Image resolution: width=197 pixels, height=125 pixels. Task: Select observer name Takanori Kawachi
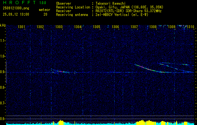point(110,3)
